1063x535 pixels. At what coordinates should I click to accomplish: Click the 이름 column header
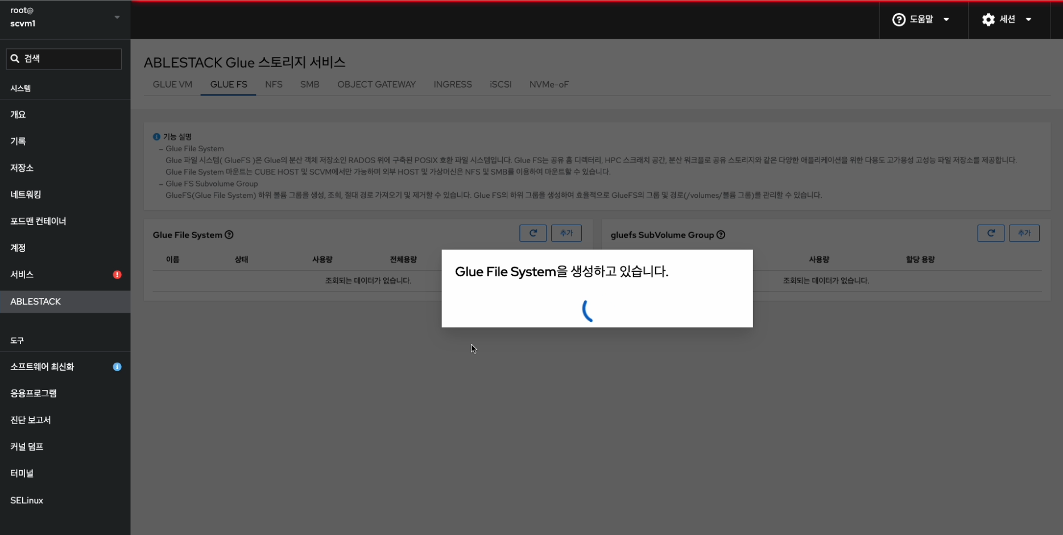tap(172, 259)
